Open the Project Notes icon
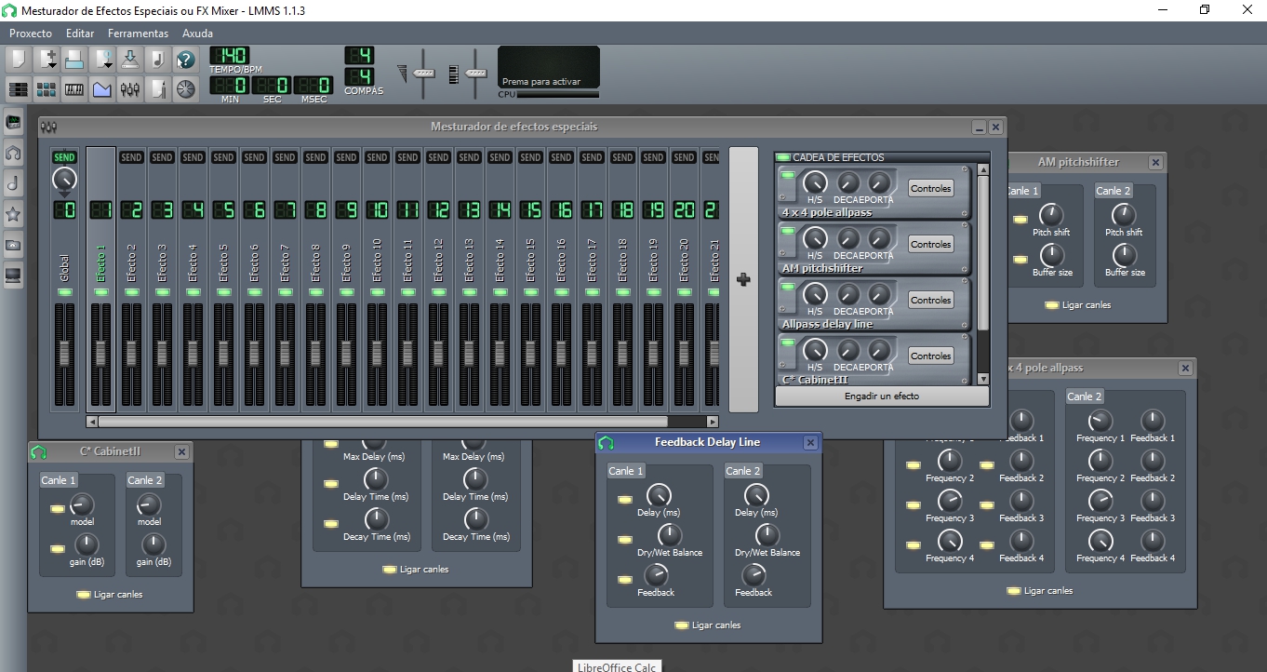The height and width of the screenshot is (672, 1267). [x=158, y=89]
